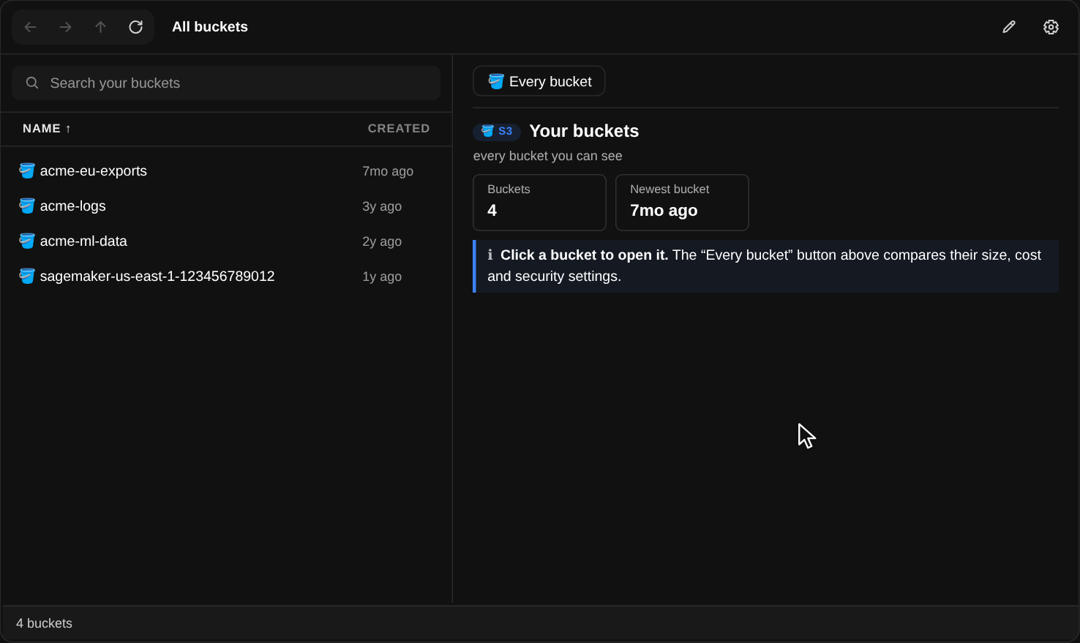The image size is (1080, 643).
Task: Click the All buckets title in the toolbar
Action: pyautogui.click(x=210, y=27)
